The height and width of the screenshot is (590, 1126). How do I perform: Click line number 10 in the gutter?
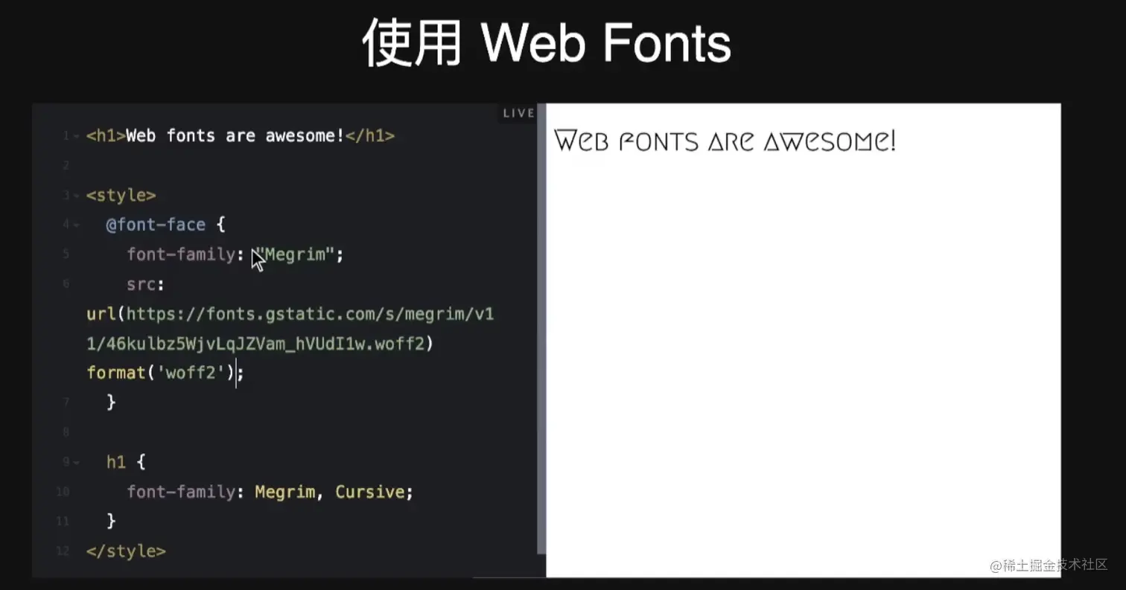coord(63,492)
